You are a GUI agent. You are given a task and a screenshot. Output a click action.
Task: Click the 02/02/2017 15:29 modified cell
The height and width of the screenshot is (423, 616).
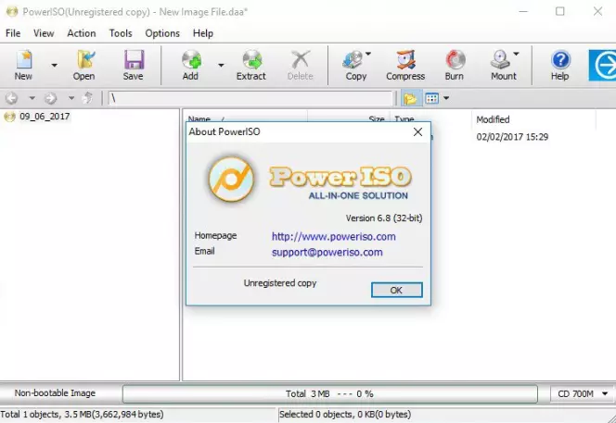[512, 137]
